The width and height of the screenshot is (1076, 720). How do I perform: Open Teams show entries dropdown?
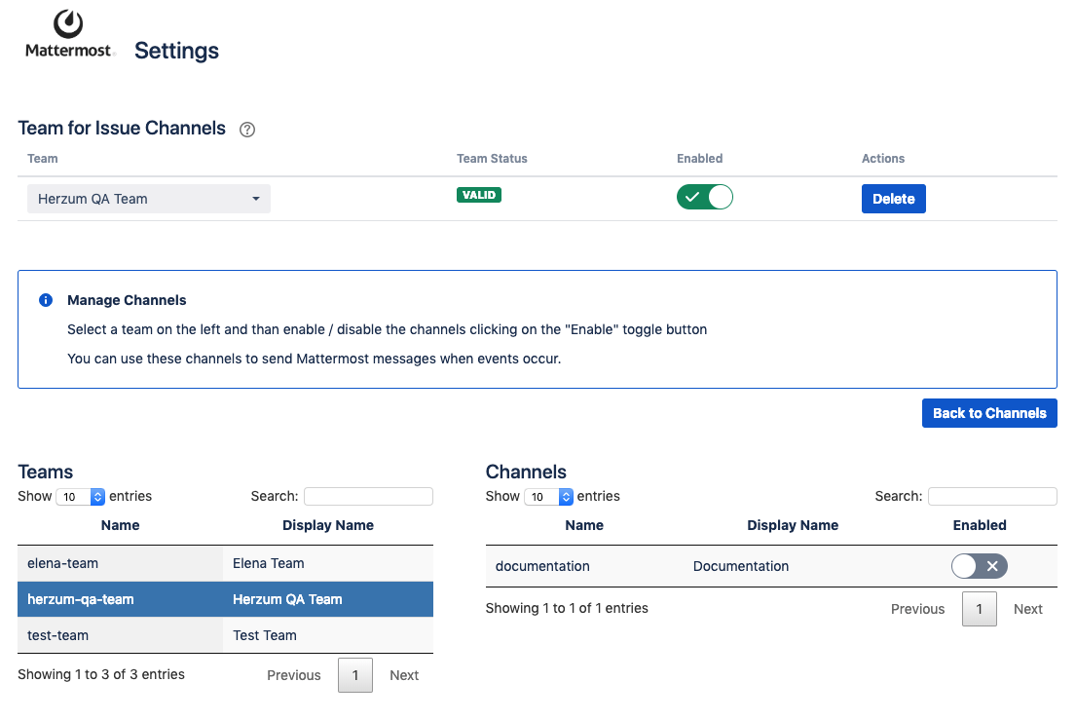(81, 497)
